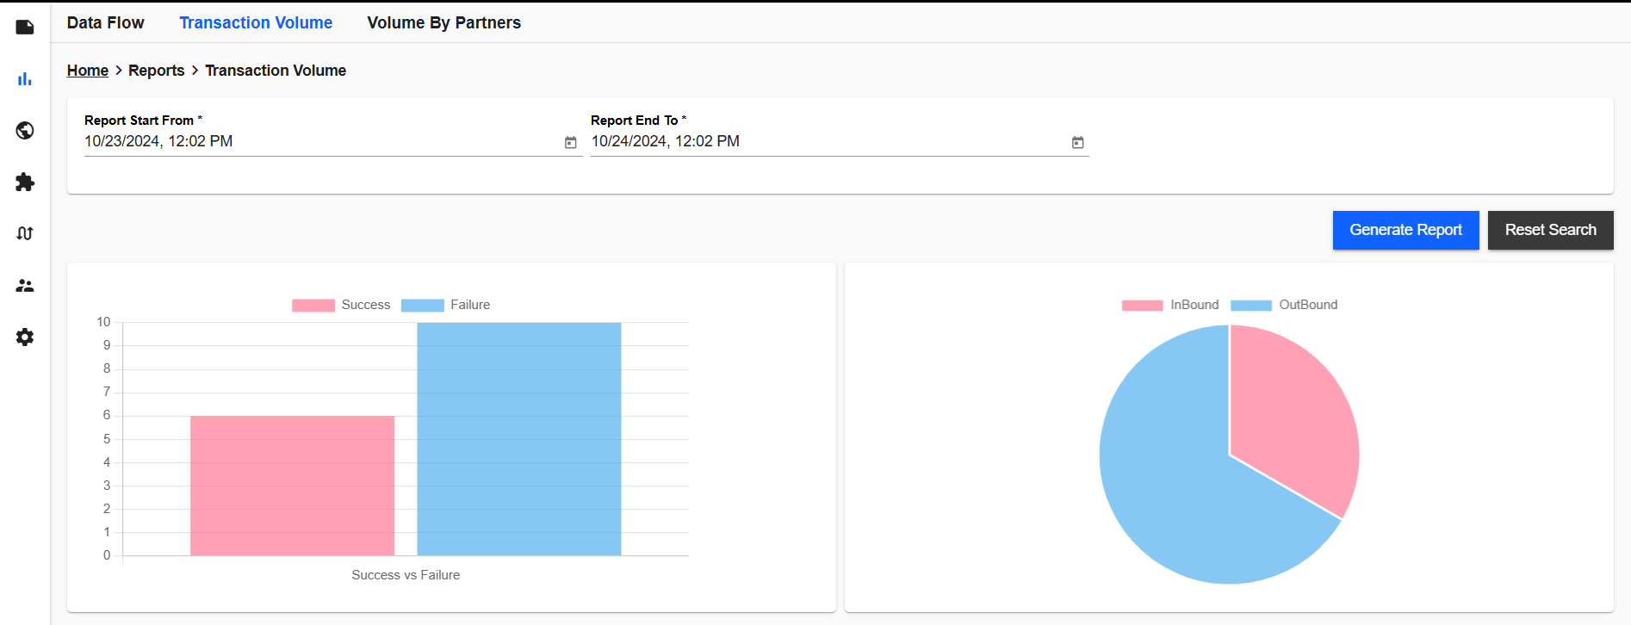Select the Transaction Volume tab

coord(256,23)
